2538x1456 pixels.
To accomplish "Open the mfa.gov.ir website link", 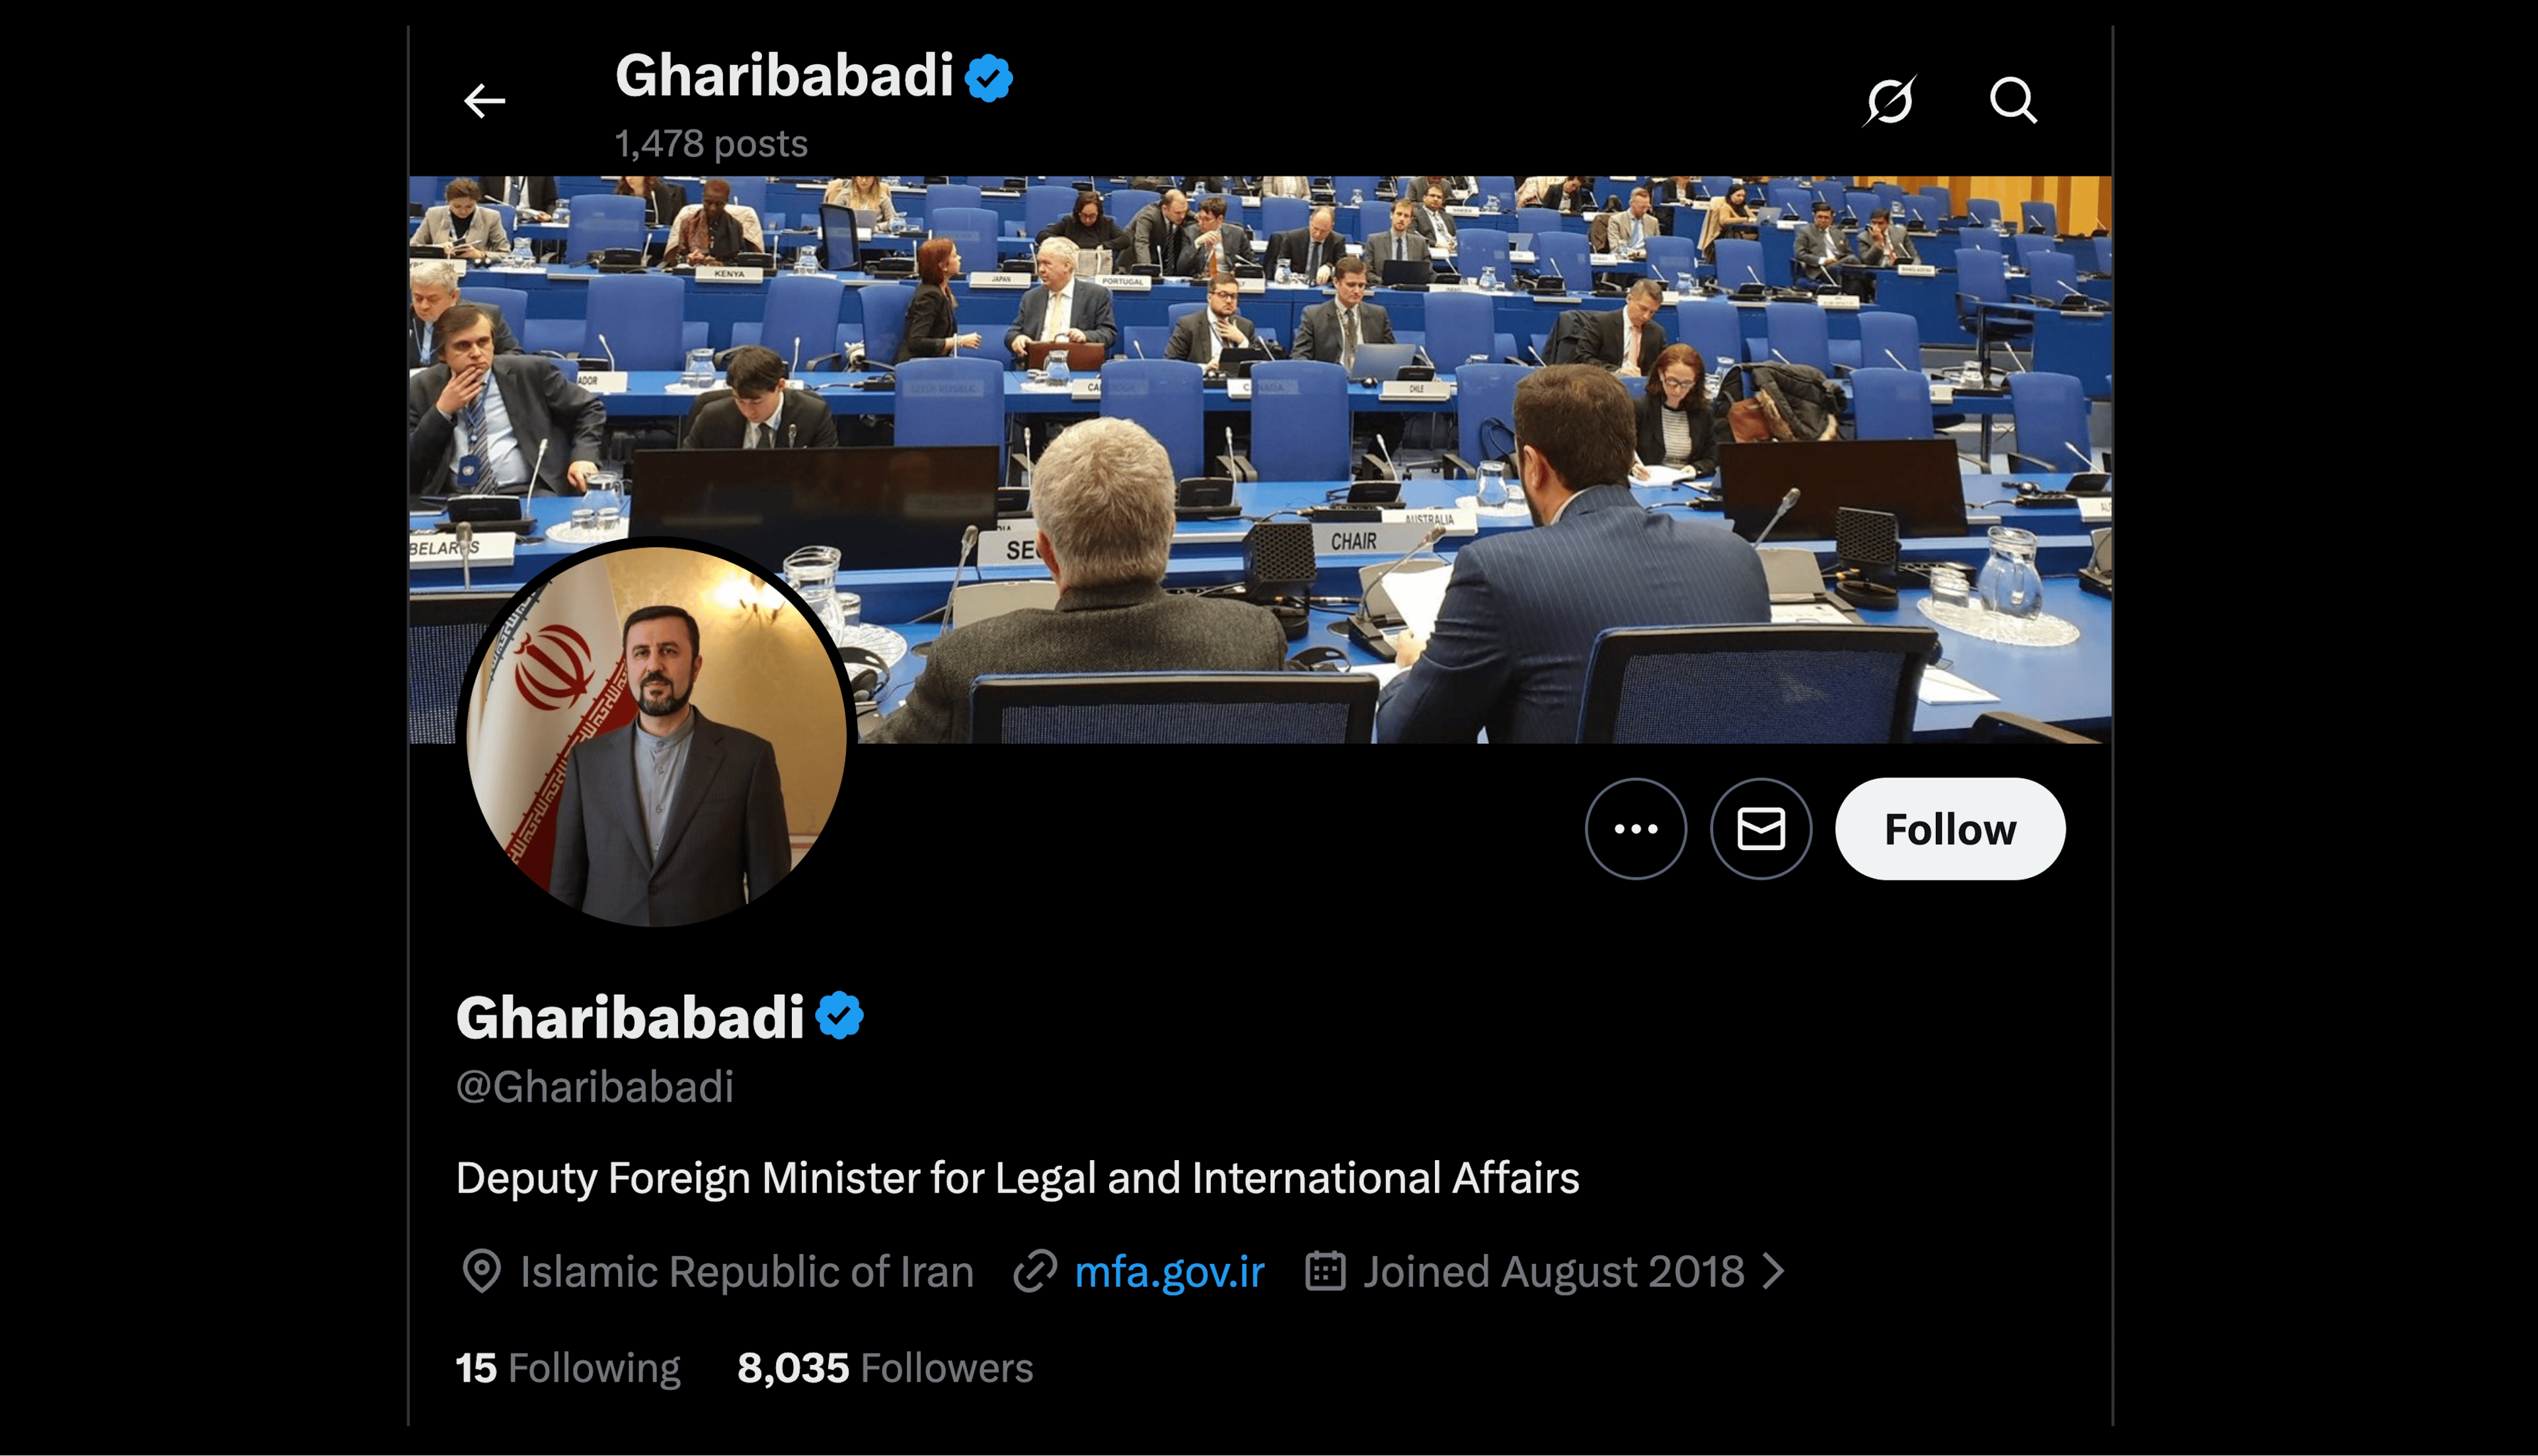I will (1169, 1271).
